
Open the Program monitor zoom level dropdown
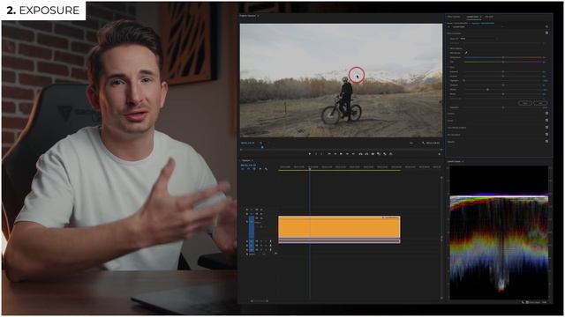coord(261,143)
